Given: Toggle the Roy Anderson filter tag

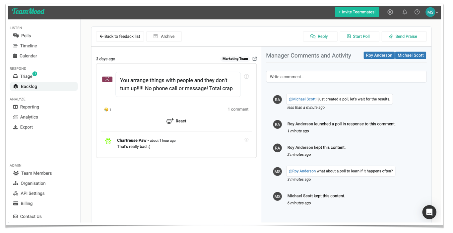Looking at the screenshot, I should pyautogui.click(x=379, y=55).
